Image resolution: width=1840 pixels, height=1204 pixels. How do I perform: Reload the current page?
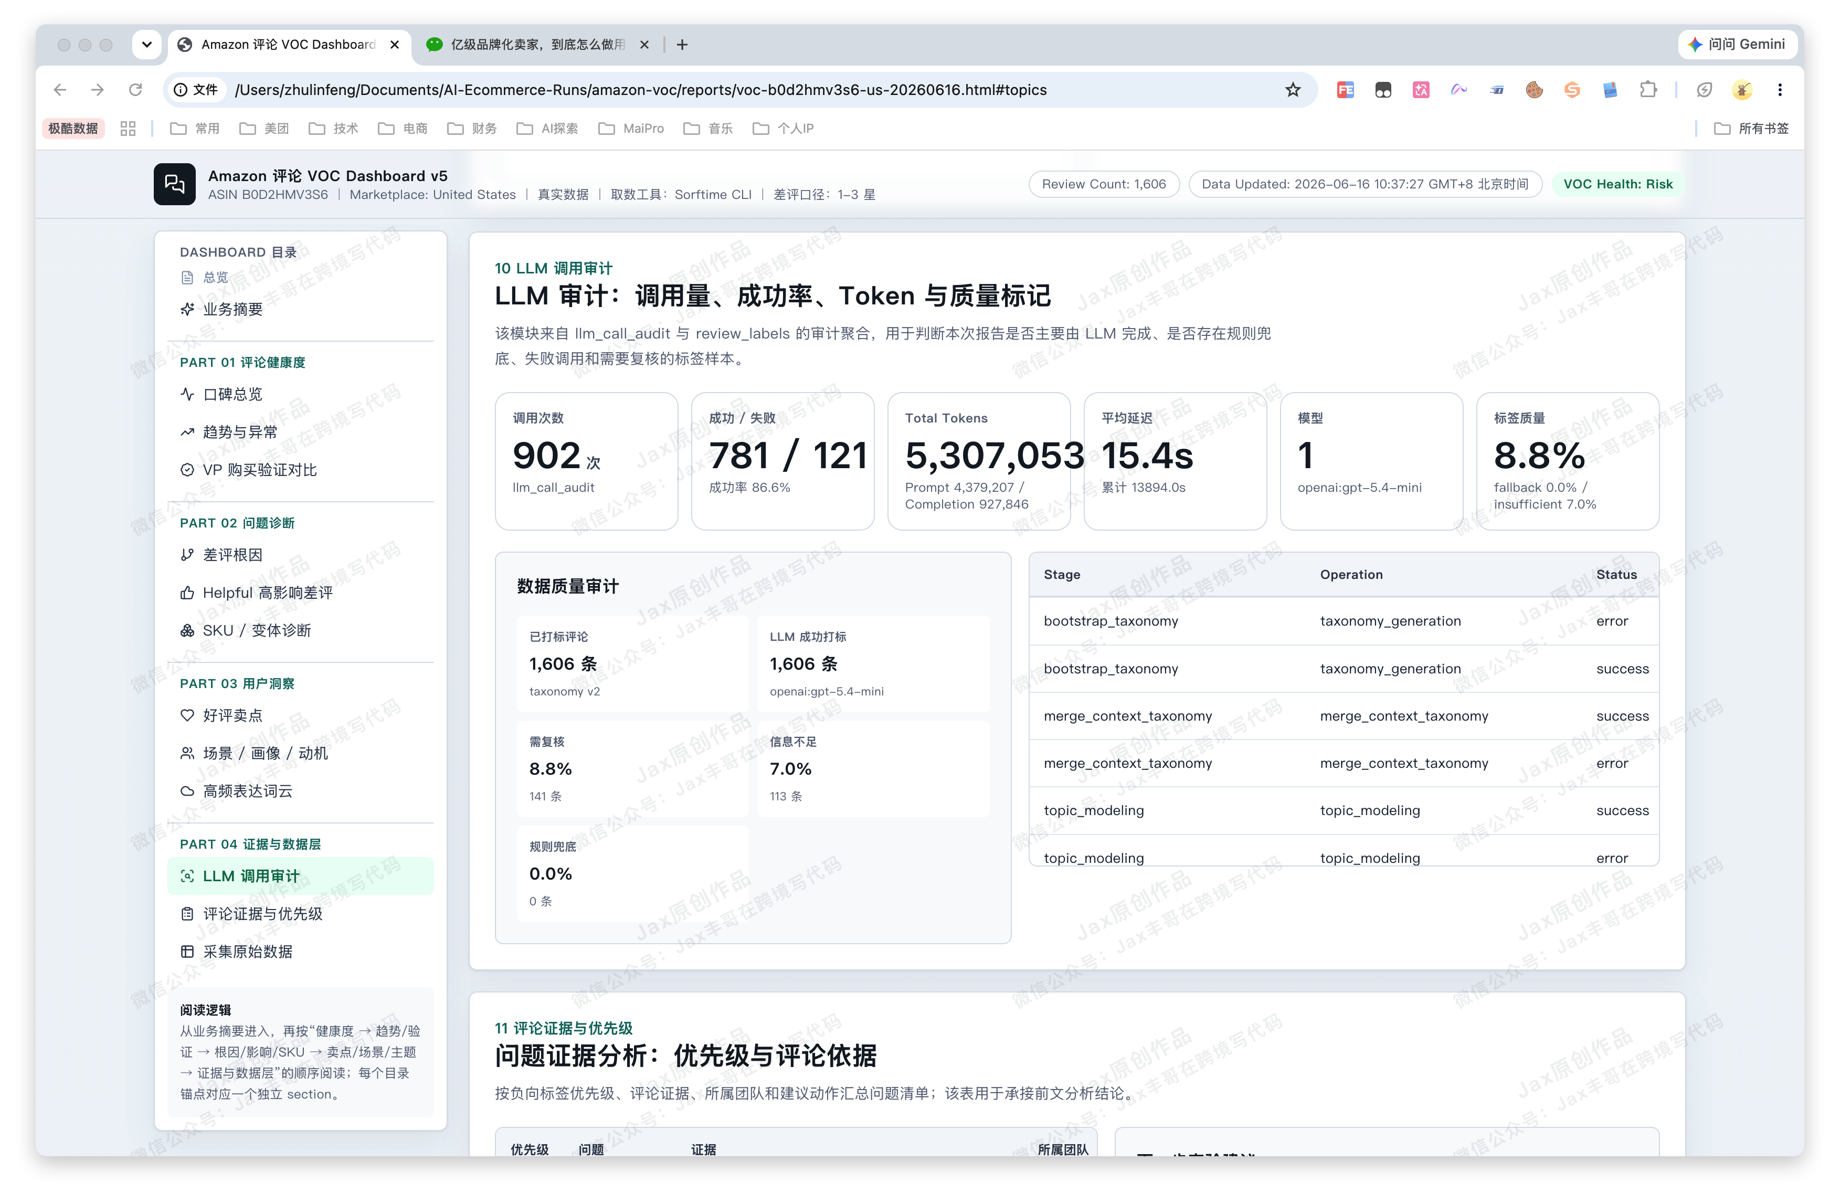(135, 90)
